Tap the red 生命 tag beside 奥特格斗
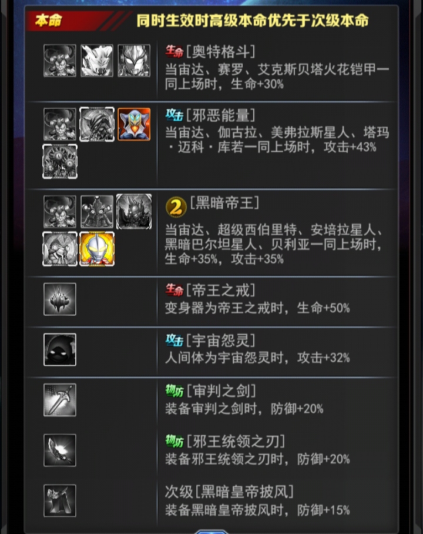Viewport: 423px width, 534px height. (174, 51)
